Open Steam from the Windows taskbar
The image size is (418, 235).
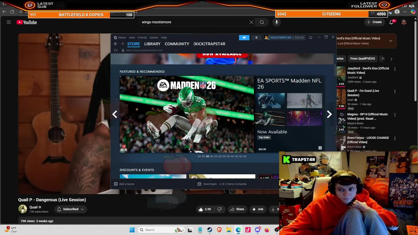pos(210,230)
